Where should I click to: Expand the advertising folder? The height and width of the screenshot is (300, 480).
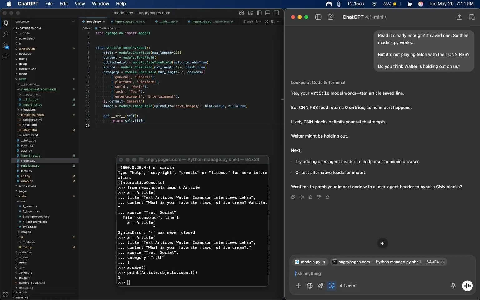click(26, 38)
